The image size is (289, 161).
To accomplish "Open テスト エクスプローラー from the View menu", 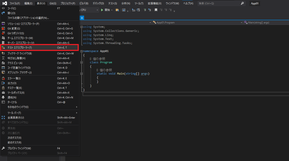I will [x=20, y=48].
